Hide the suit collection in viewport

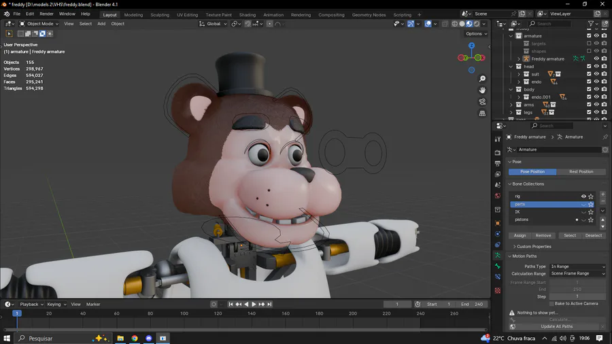596,74
